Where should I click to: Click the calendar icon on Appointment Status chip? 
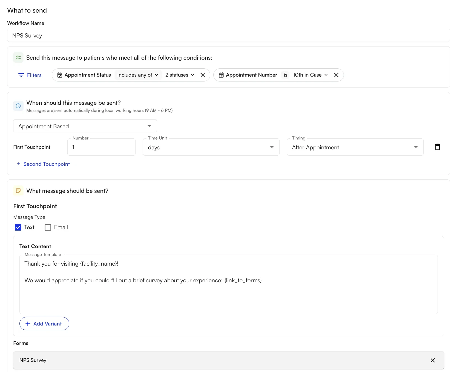click(x=59, y=75)
